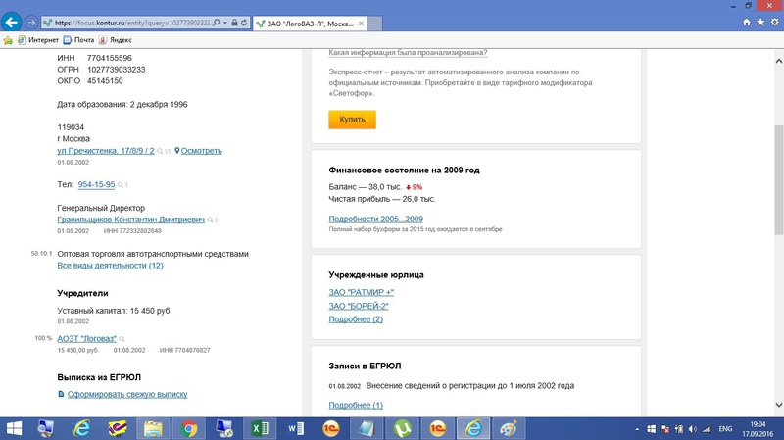Open the Windows Start button

tap(14, 429)
